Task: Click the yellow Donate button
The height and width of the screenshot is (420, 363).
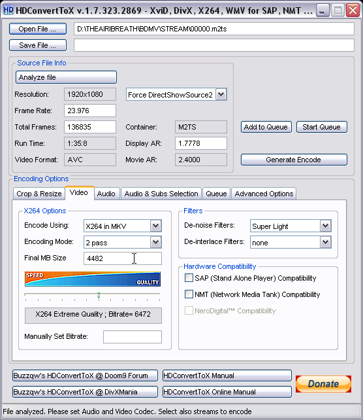Action: 323,384
